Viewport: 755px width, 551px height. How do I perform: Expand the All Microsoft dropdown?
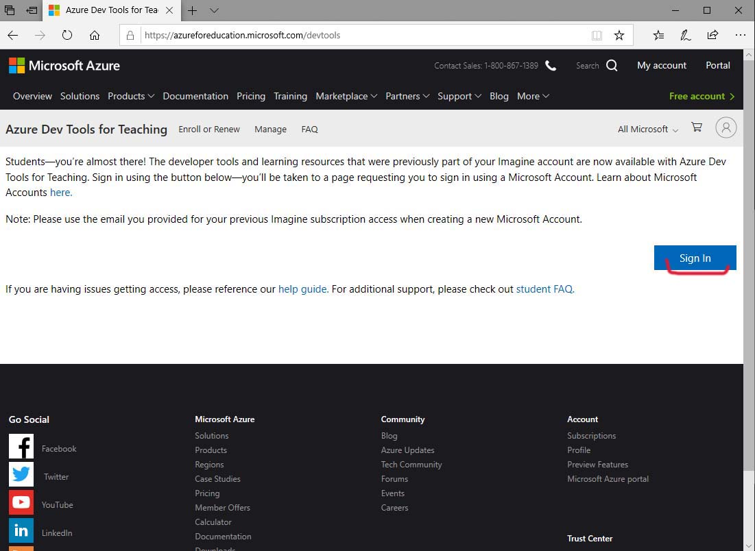(648, 130)
